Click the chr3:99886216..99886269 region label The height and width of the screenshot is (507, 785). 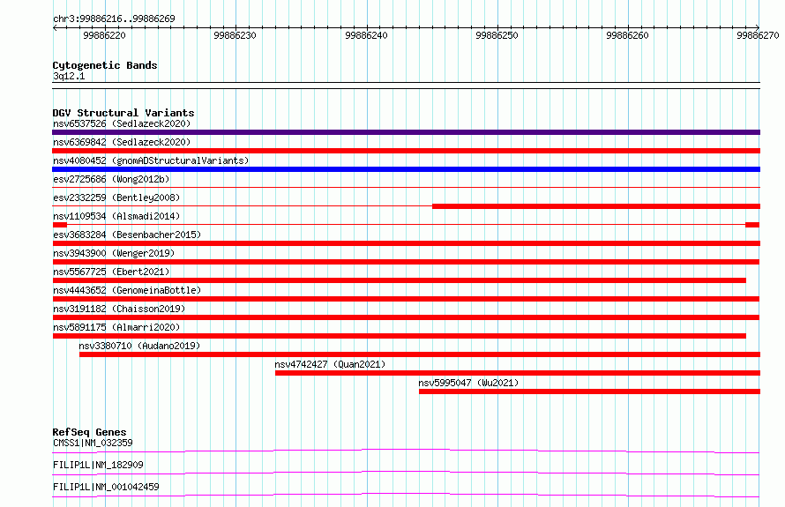pyautogui.click(x=114, y=19)
